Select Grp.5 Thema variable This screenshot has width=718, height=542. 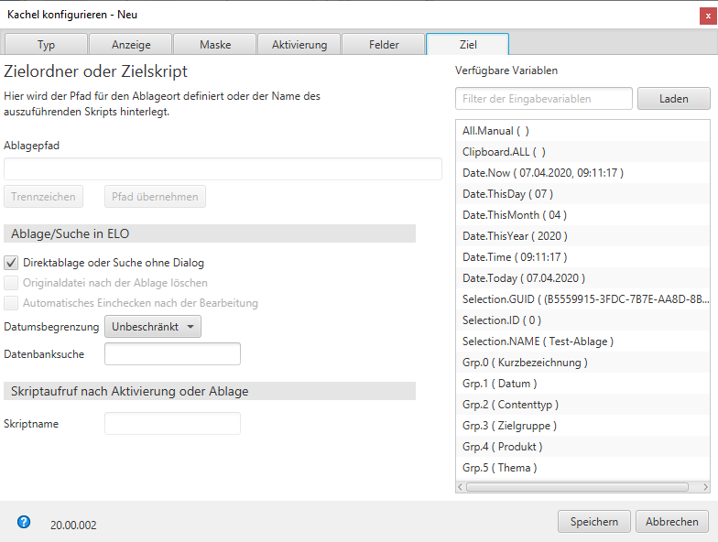[x=582, y=468]
